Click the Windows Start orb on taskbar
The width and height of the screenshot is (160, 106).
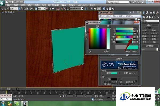[3, 104]
